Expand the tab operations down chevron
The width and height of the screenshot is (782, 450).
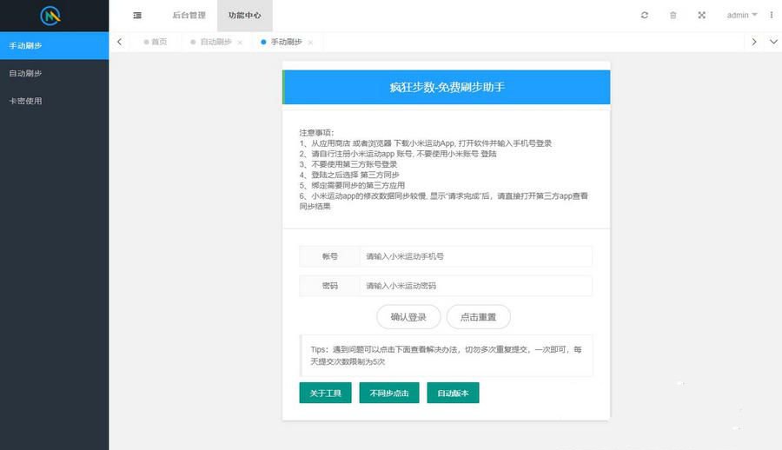773,42
